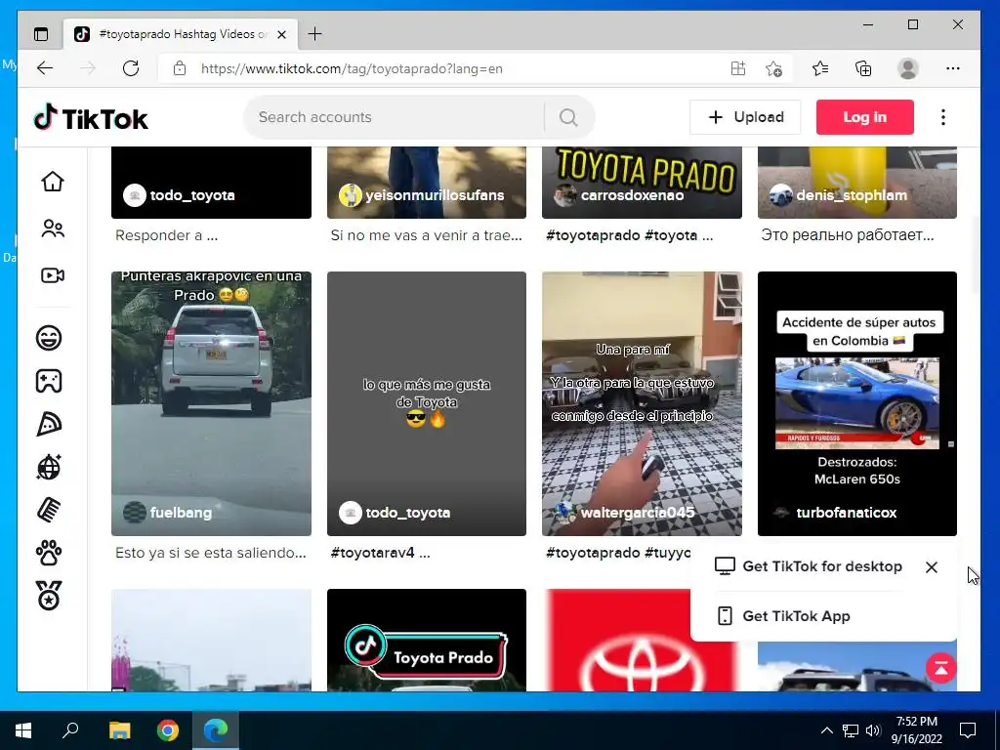Open the turbofanaticox McLaren accident video

pyautogui.click(x=857, y=403)
